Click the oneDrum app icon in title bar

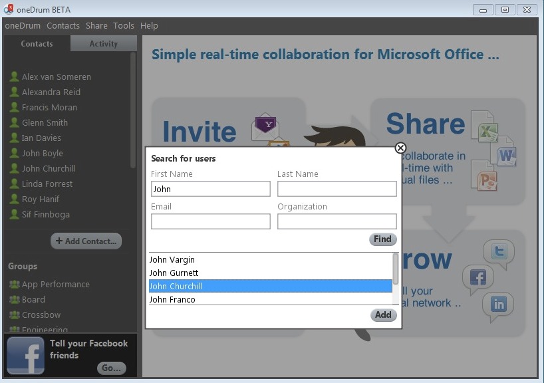(x=9, y=9)
